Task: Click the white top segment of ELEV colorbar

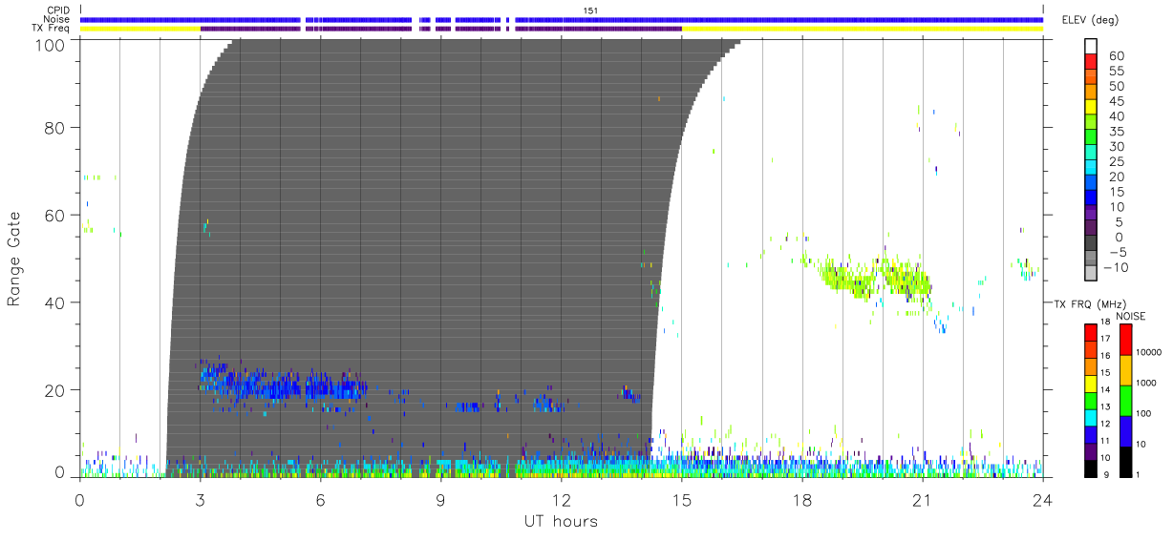Action: pos(1091,47)
